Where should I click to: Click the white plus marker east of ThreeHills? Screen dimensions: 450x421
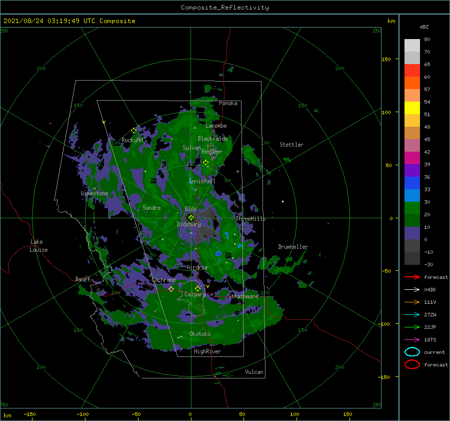click(x=282, y=201)
